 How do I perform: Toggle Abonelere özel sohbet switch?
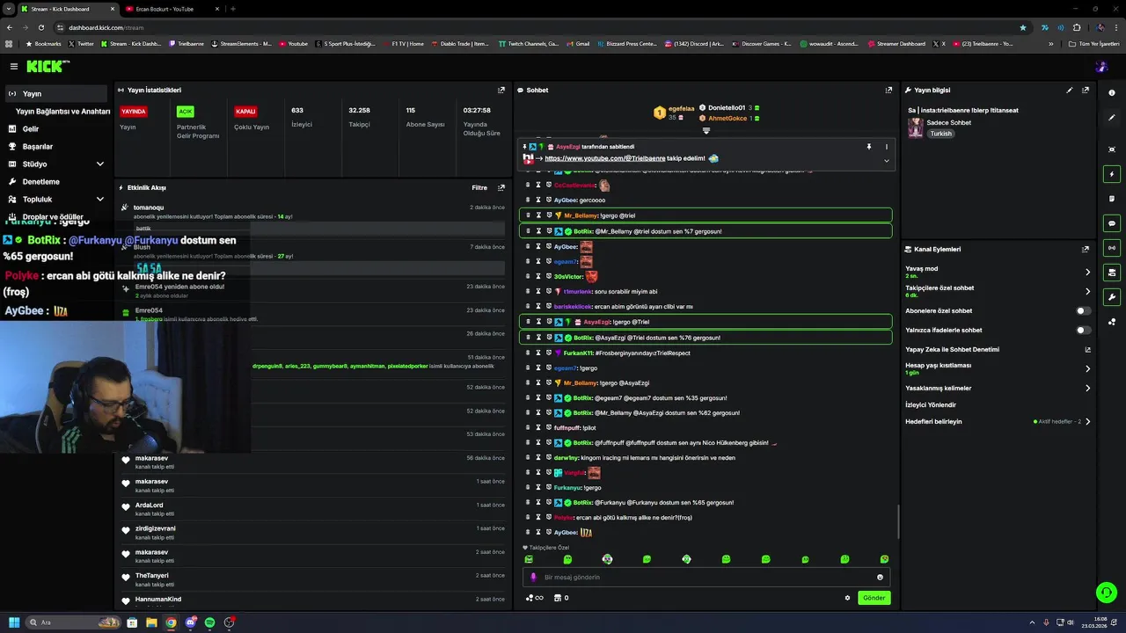[1084, 310]
